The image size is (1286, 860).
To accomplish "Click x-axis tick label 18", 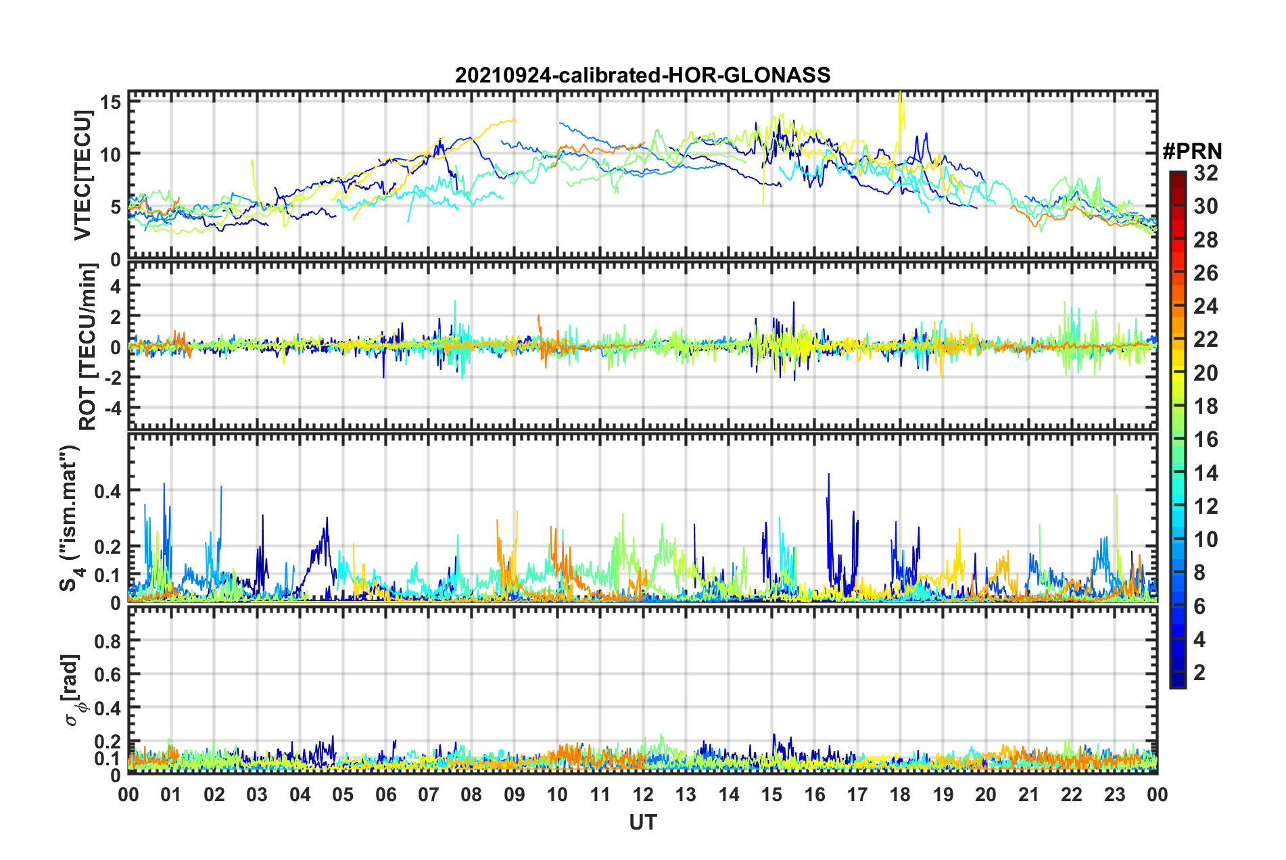I will [900, 794].
